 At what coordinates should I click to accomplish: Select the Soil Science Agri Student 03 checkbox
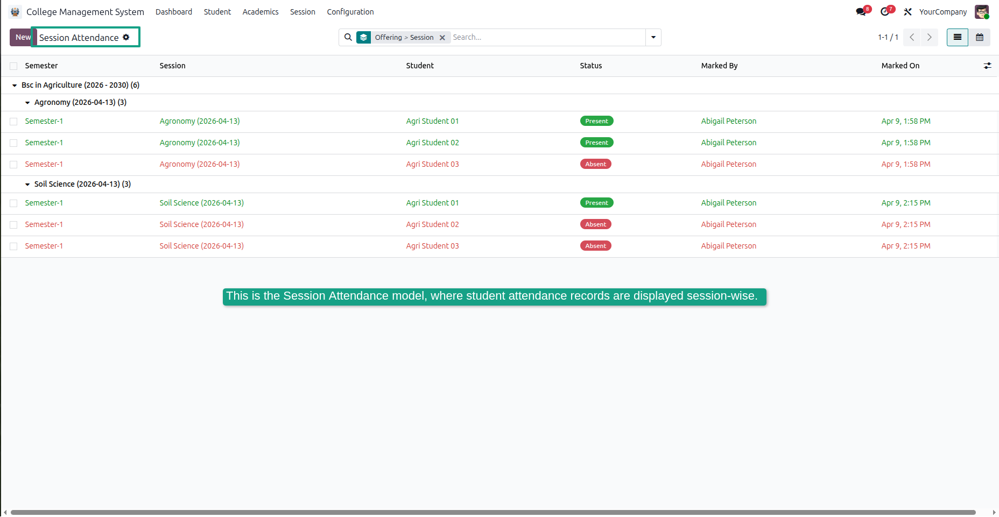pyautogui.click(x=13, y=246)
